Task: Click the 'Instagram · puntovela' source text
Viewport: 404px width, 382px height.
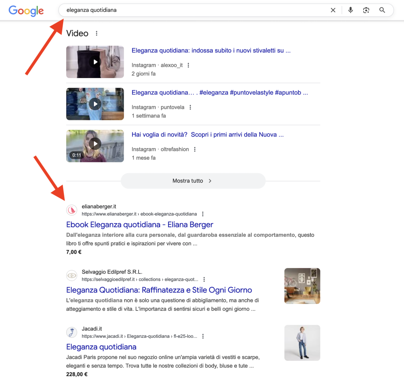Action: 158,107
